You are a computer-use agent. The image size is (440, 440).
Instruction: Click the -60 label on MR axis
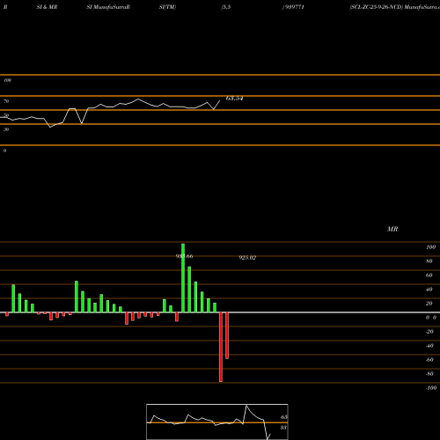click(429, 360)
